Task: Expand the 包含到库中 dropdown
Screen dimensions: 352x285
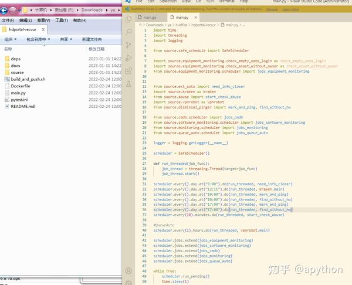Action: tap(38, 39)
